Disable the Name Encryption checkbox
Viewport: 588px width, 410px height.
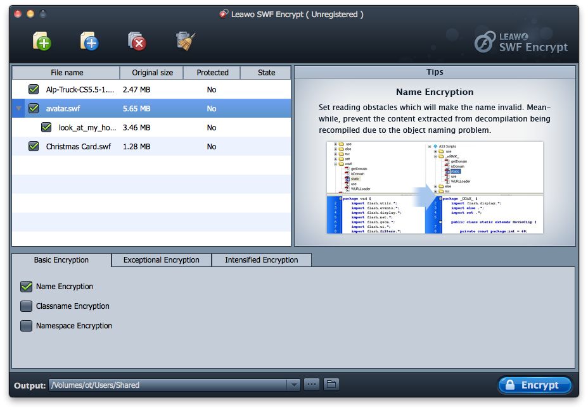pyautogui.click(x=26, y=287)
